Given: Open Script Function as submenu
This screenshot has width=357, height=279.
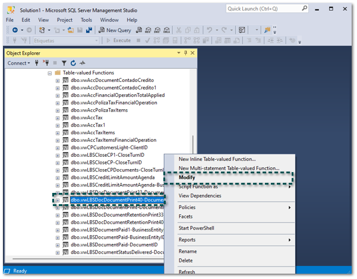Looking at the screenshot, I should click(229, 186).
